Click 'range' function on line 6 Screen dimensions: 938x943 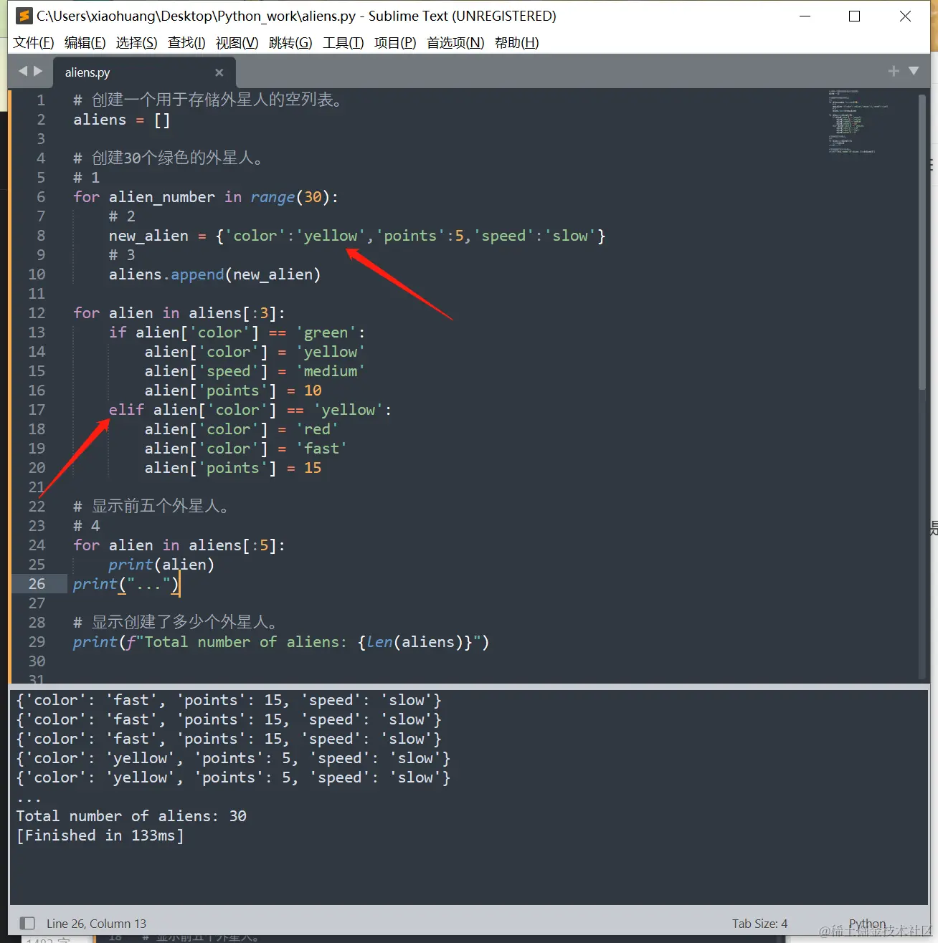tap(273, 197)
